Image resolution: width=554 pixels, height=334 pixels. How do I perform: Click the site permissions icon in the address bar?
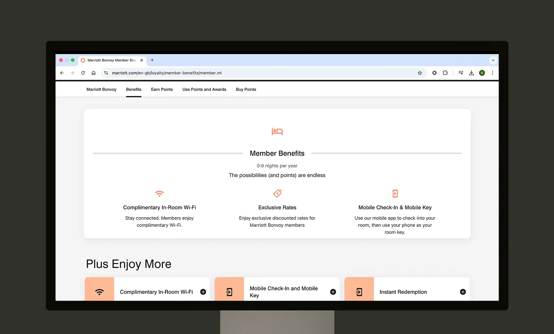click(x=106, y=73)
